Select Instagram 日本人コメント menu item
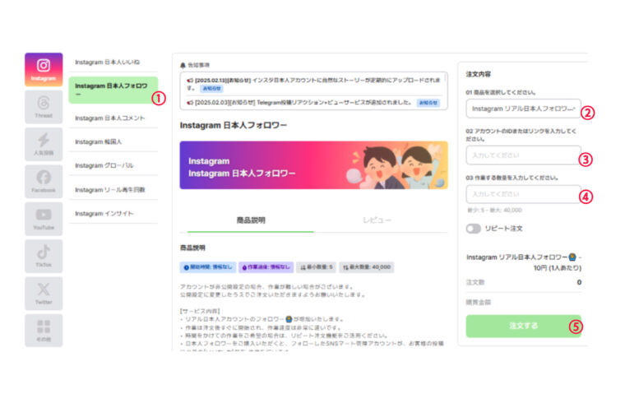The image size is (625, 417). 113,118
